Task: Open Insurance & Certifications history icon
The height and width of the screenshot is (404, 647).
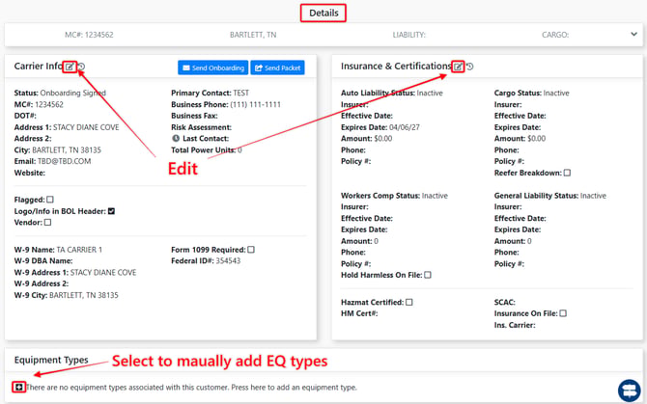Action: (469, 67)
